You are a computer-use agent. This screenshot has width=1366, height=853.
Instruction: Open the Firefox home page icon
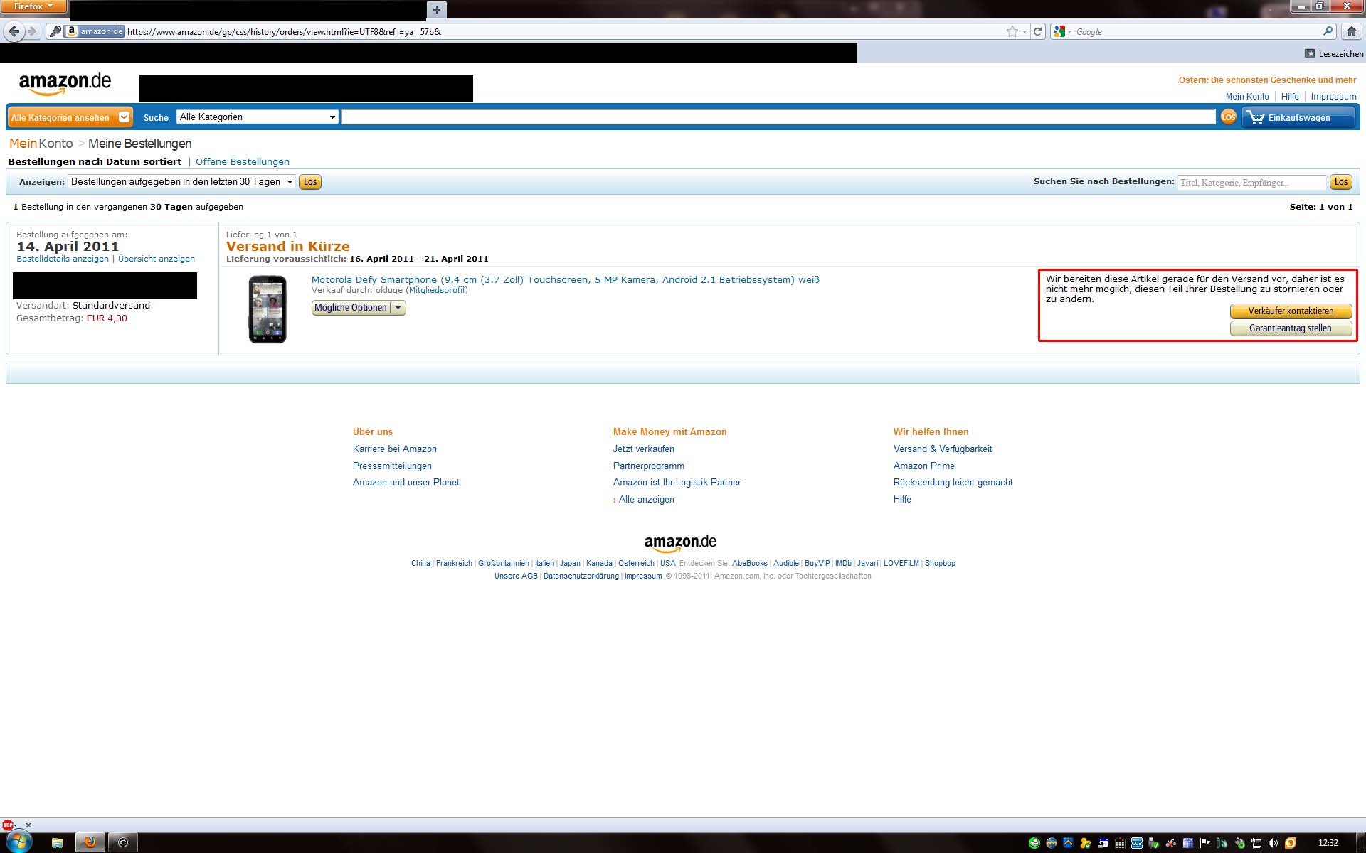1352,31
